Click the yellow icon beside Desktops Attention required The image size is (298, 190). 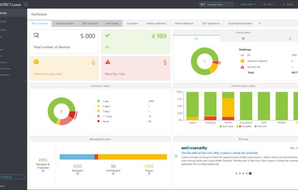click(243, 61)
